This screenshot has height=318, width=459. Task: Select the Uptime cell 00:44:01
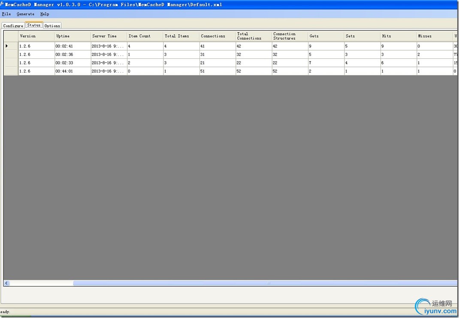click(x=72, y=71)
